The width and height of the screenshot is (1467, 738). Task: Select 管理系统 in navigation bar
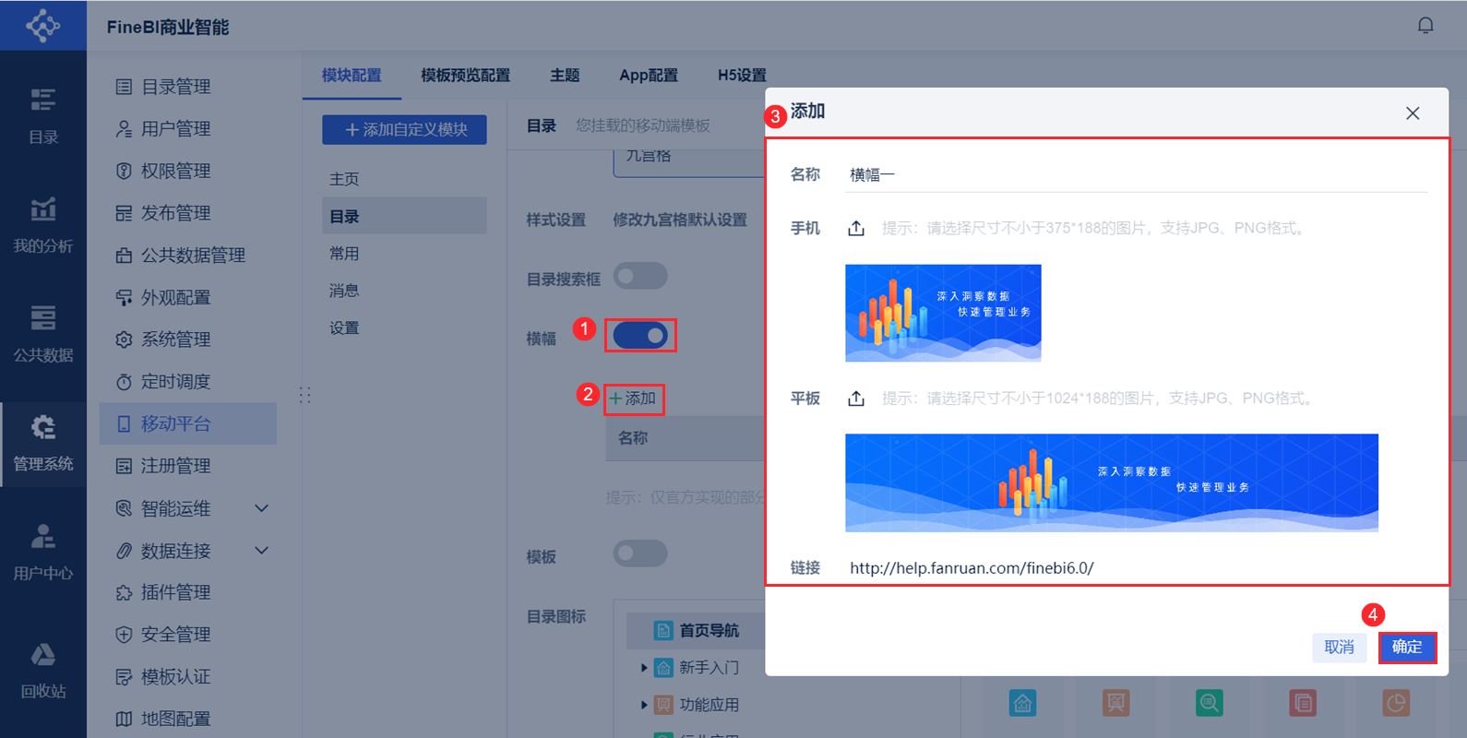43,443
